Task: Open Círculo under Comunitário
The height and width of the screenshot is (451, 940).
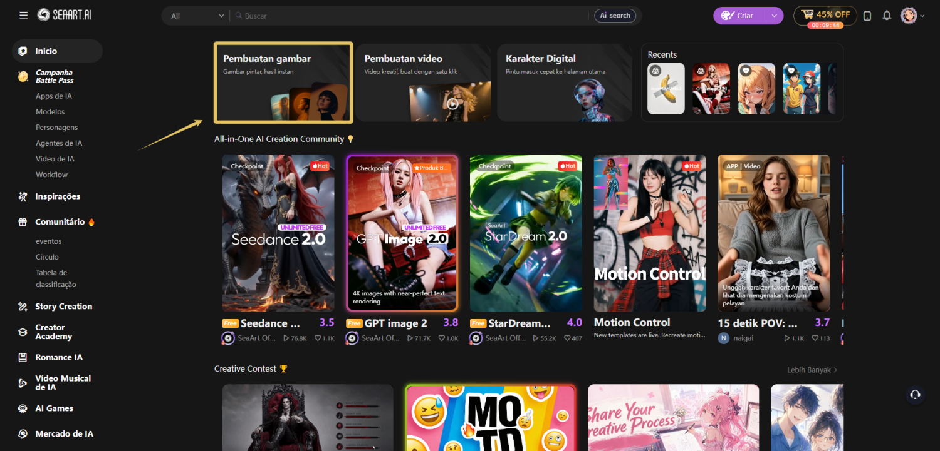Action: tap(47, 257)
